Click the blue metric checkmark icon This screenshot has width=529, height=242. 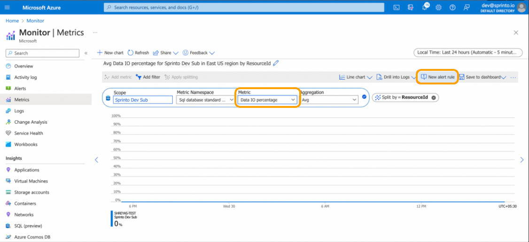pos(364,97)
